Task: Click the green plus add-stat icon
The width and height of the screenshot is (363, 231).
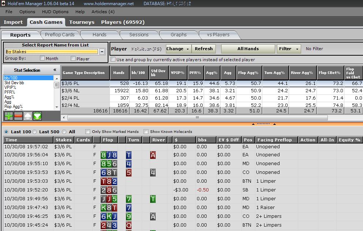Action: coord(9,116)
